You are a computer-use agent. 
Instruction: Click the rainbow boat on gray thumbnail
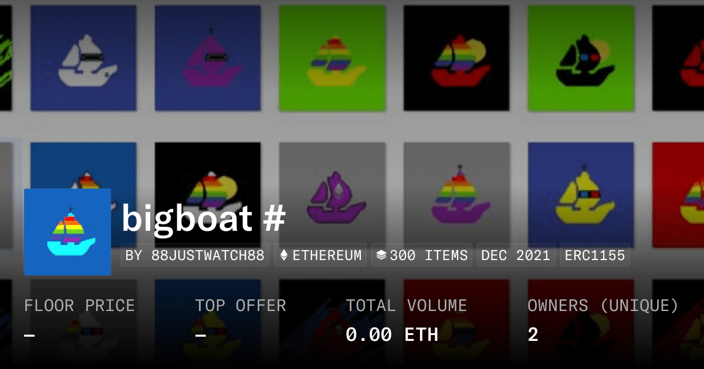[456, 194]
